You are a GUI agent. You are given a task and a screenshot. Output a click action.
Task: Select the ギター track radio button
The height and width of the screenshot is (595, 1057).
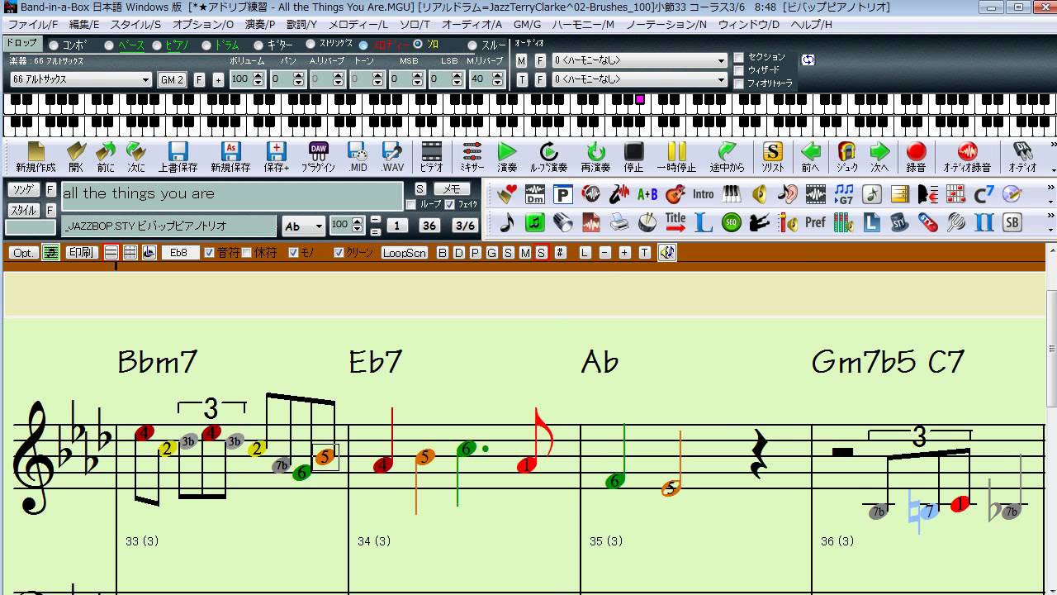coord(258,45)
